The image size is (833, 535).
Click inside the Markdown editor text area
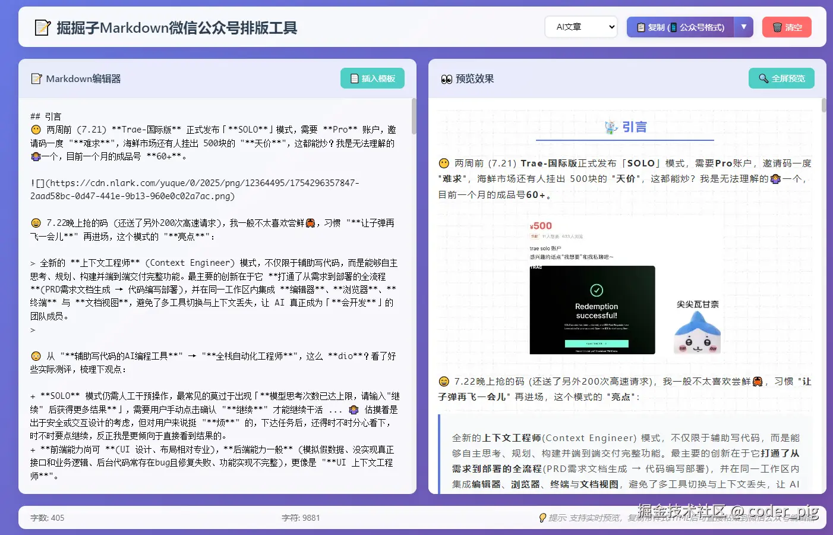click(x=214, y=297)
